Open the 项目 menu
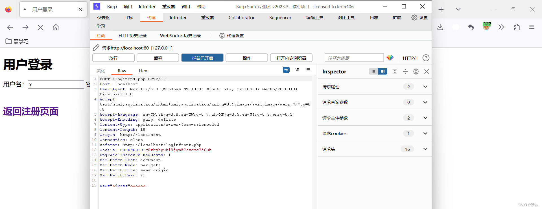The image size is (542, 209). coord(128,6)
